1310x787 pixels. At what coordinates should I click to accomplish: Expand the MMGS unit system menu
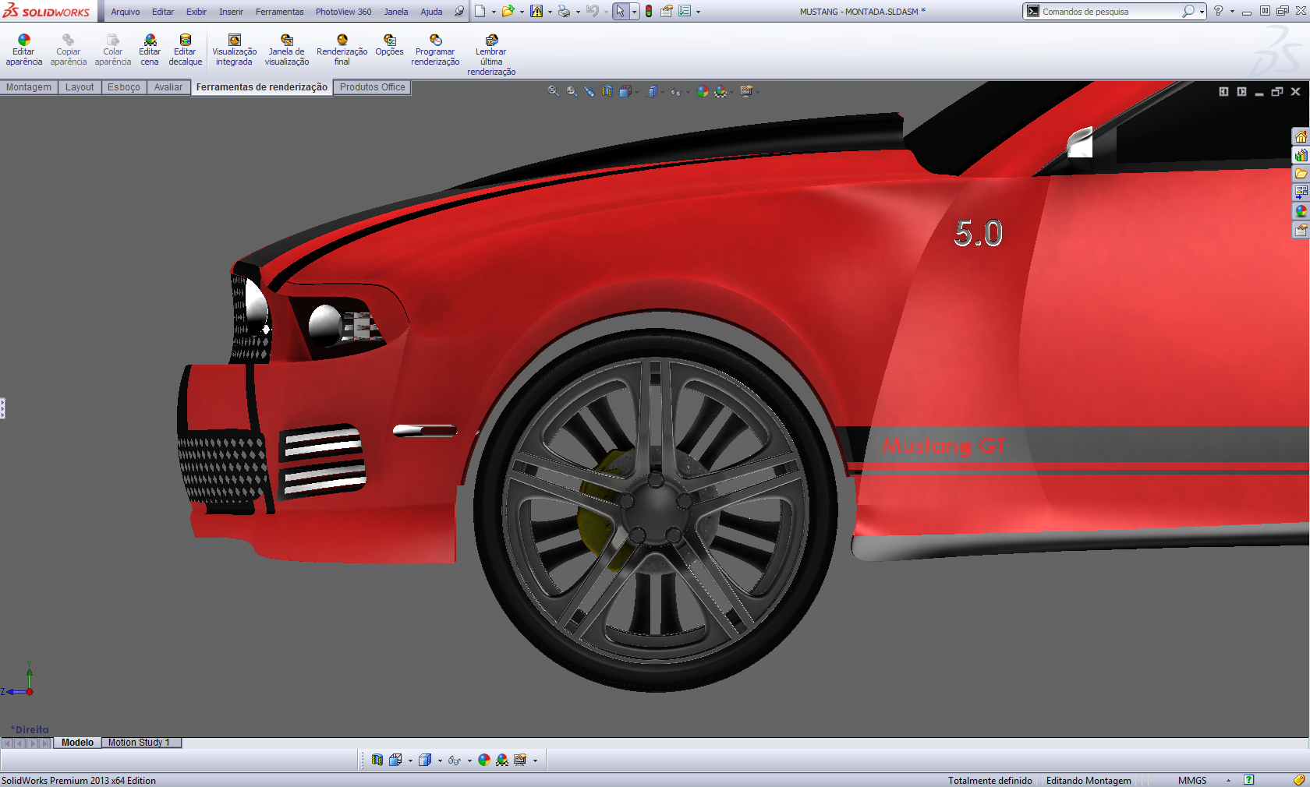(x=1228, y=781)
